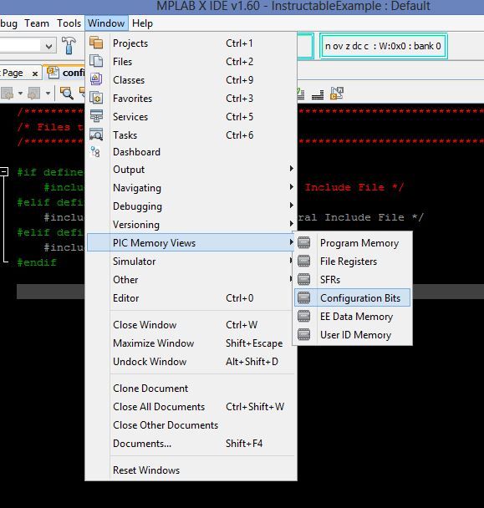This screenshot has width=484, height=508.
Task: Select Program Memory view
Action: pyautogui.click(x=353, y=242)
